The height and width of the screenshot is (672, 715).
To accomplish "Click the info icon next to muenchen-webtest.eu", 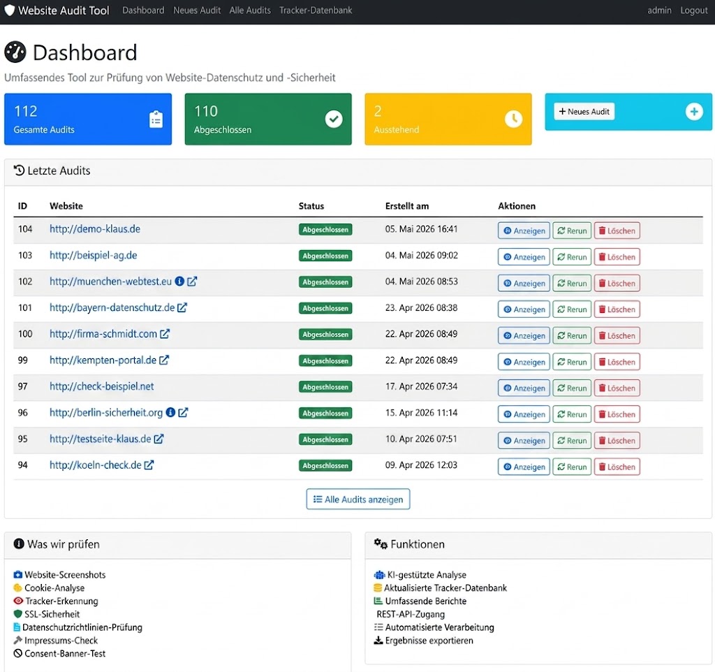I will [x=179, y=282].
